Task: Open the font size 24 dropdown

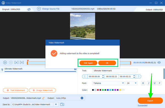Action: [131, 83]
